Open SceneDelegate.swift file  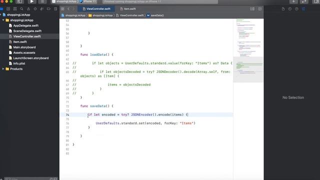pyautogui.click(x=27, y=31)
